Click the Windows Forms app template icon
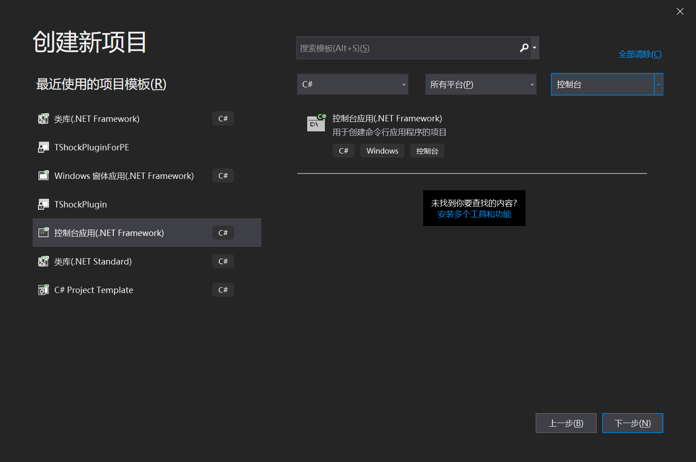696x462 pixels. 43,176
